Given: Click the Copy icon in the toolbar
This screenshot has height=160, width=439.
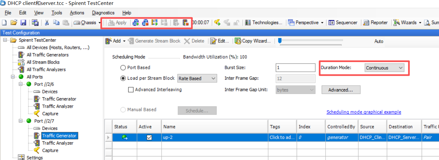Looking at the screenshot, I should [56, 23].
